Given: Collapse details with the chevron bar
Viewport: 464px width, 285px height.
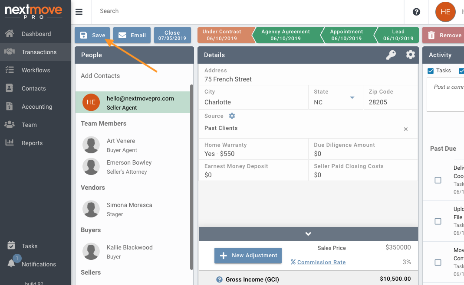Looking at the screenshot, I should [x=308, y=234].
